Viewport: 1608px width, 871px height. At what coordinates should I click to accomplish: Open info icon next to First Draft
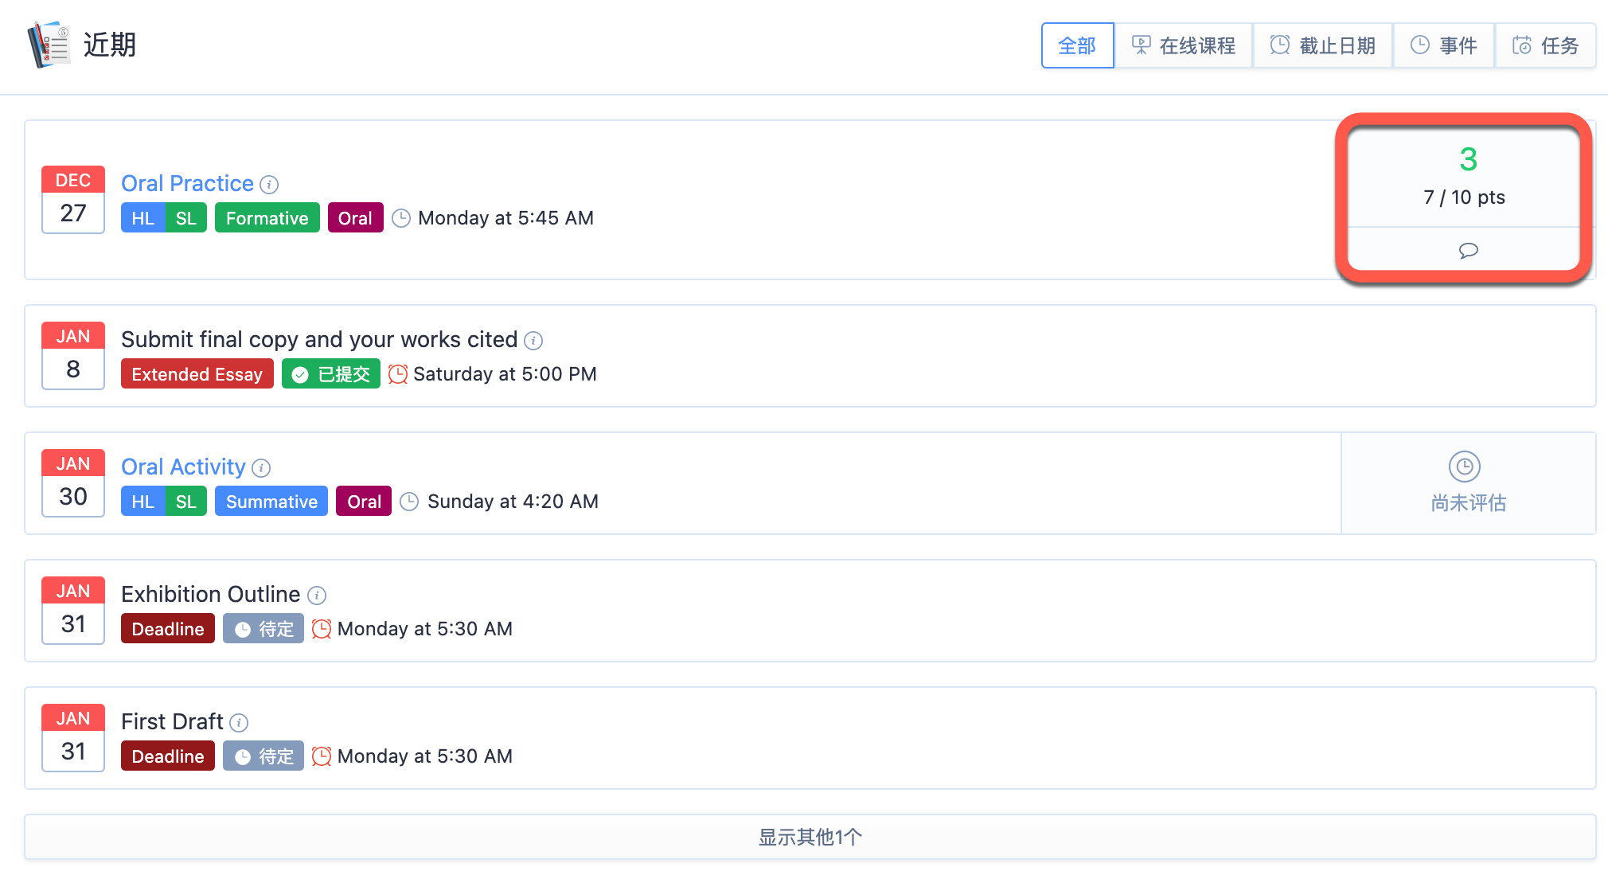pyautogui.click(x=239, y=723)
